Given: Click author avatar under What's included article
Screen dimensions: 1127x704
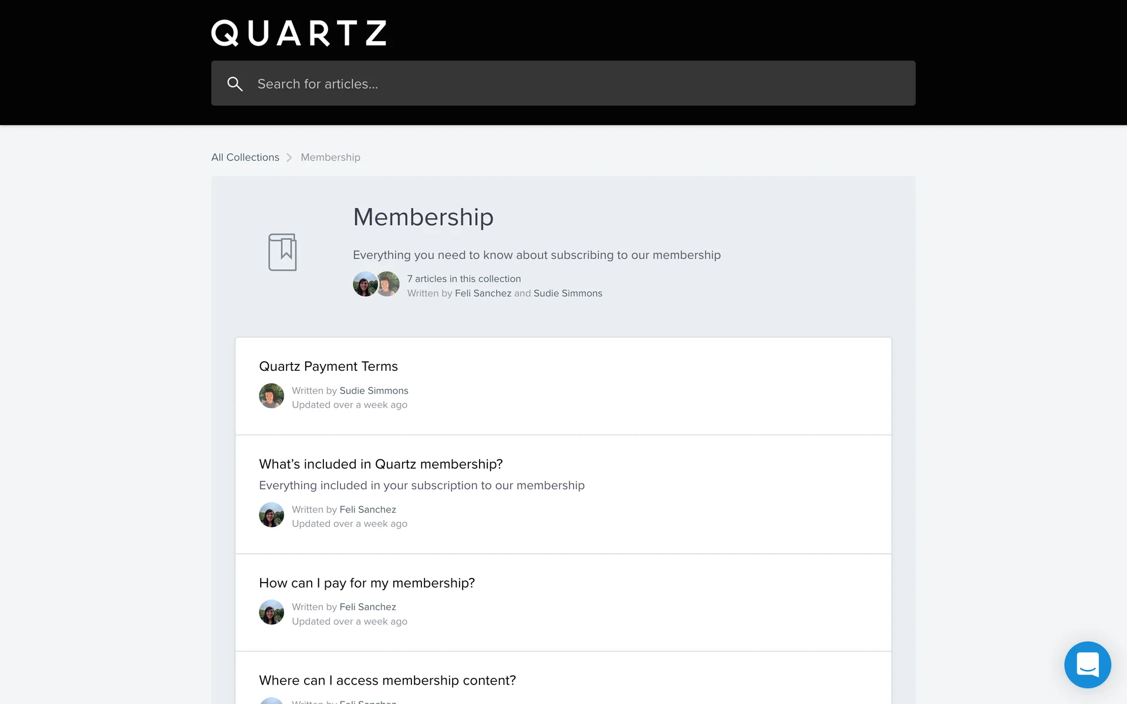Looking at the screenshot, I should pos(271,515).
